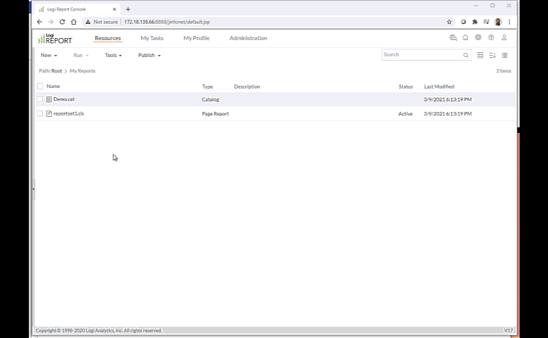Check the box next to reportset1.cls

40,113
